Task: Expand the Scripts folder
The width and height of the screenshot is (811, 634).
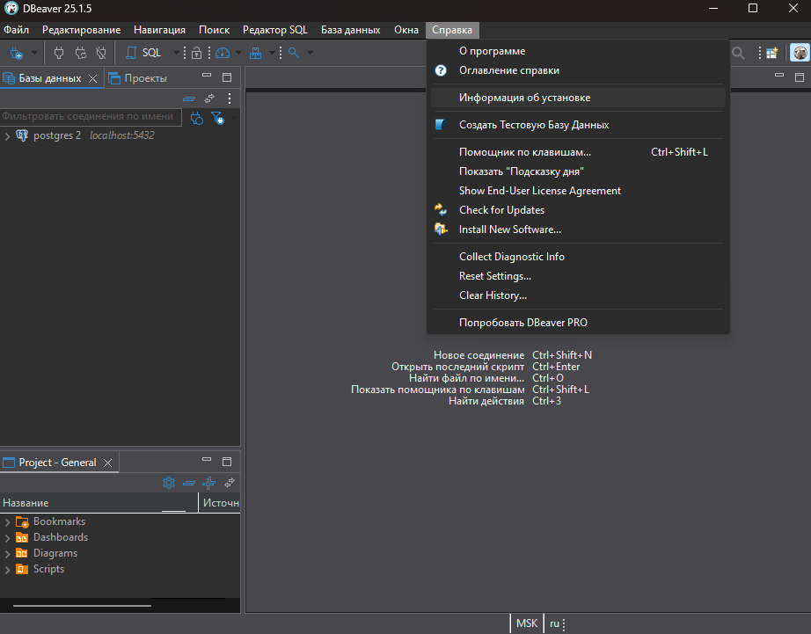Action: (x=7, y=570)
